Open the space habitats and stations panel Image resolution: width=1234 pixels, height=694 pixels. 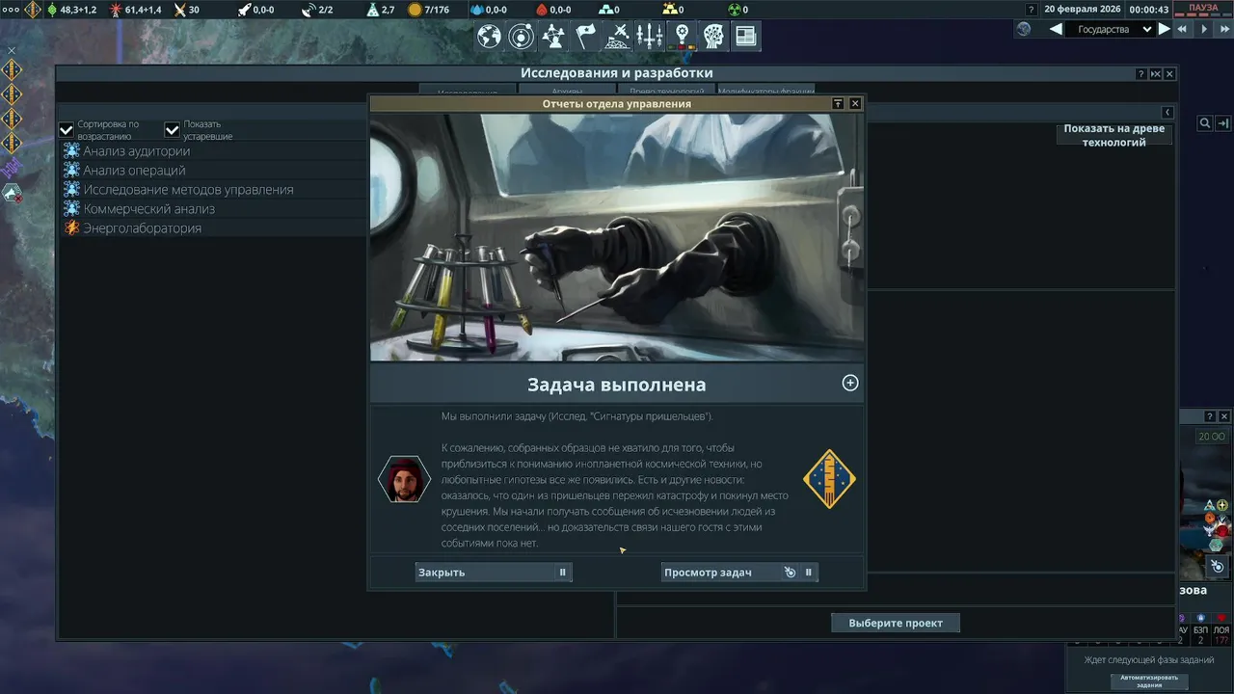coord(618,37)
